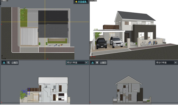Viewport: 178px width, 105px height.
Task: Switch right elevation to 西 view
Action: (92, 62)
